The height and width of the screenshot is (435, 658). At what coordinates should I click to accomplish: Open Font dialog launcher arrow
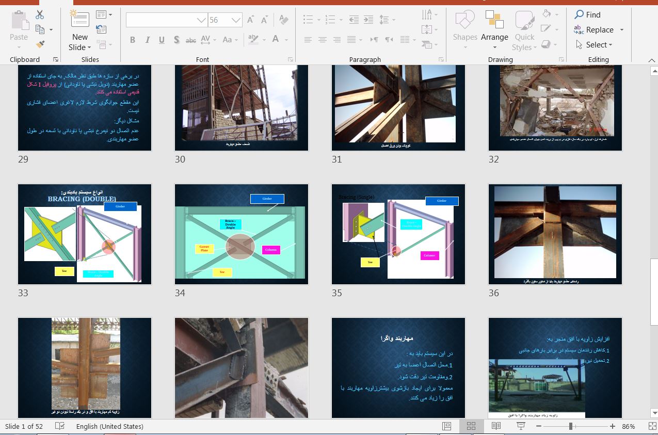[x=291, y=59]
